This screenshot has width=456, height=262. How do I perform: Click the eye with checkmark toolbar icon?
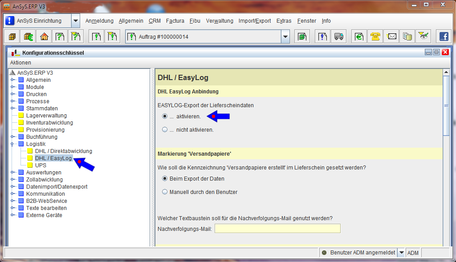coord(423,36)
